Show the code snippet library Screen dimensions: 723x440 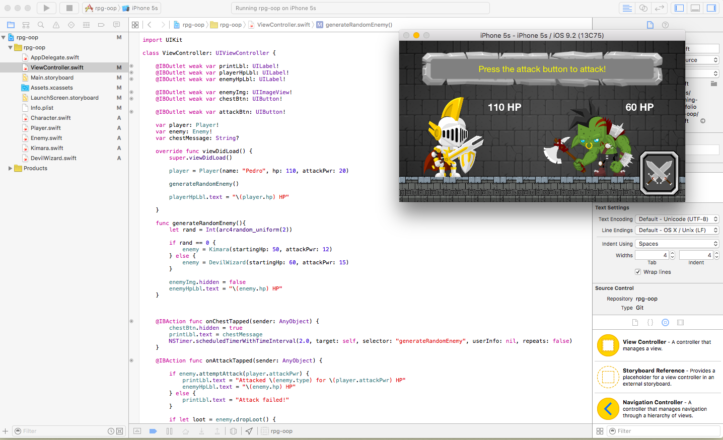point(650,322)
